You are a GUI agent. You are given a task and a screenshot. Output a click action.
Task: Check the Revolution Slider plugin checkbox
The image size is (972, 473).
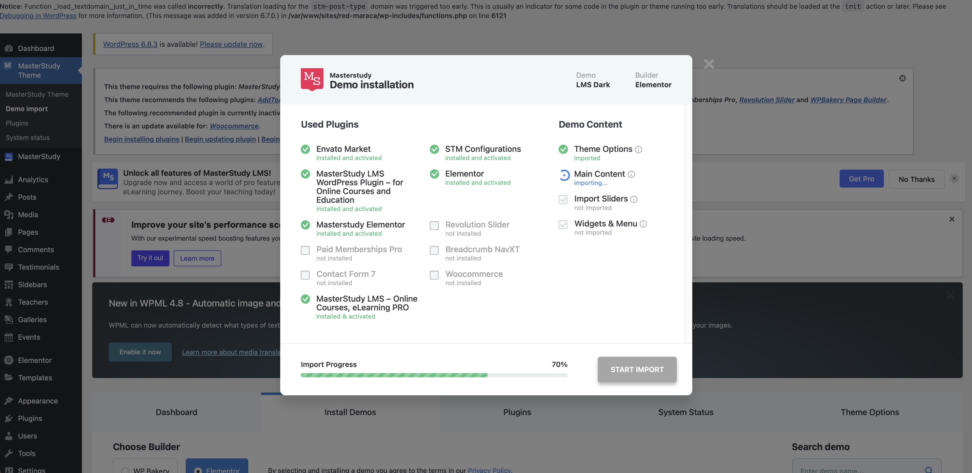434,225
